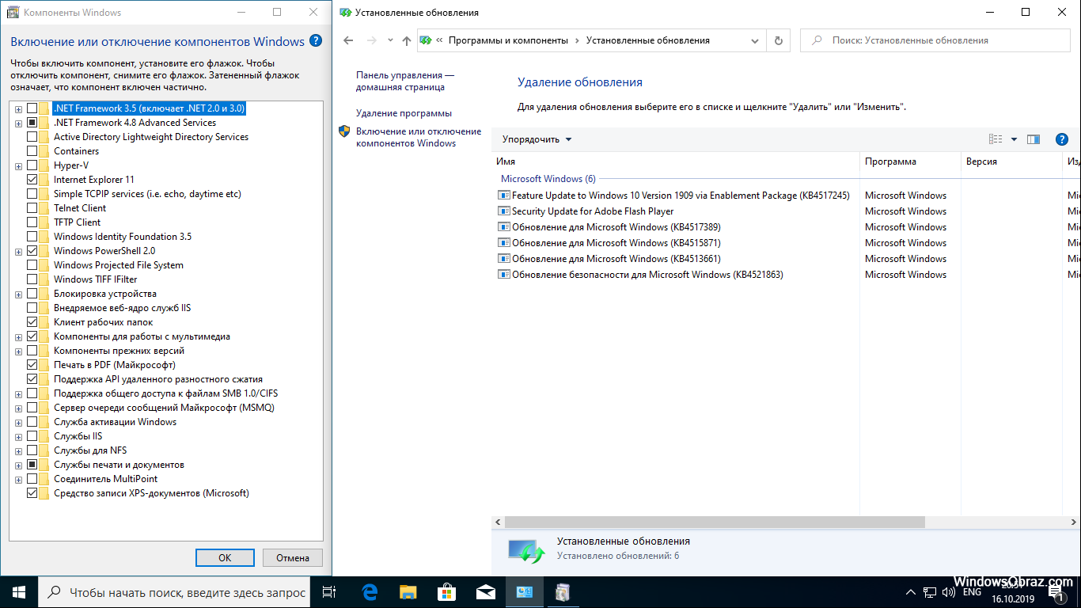The width and height of the screenshot is (1081, 608).
Task: Select Adobe Flash Player update icon
Action: (x=503, y=211)
